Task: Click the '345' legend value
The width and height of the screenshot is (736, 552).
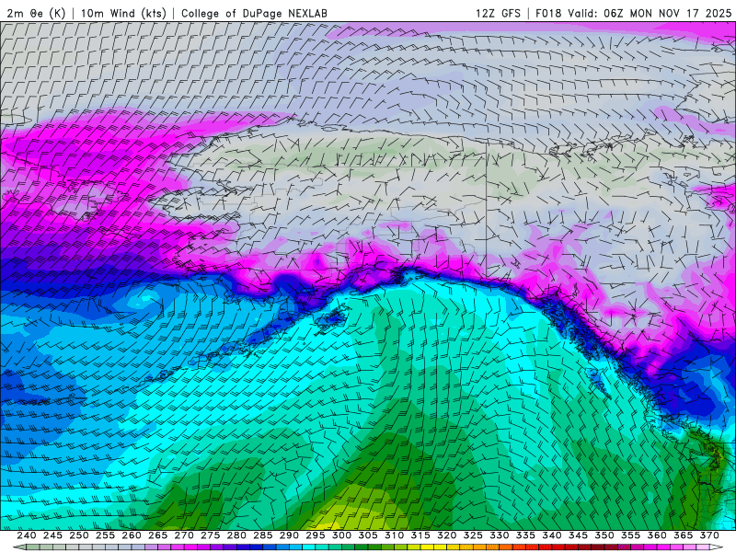Action: coord(579,535)
